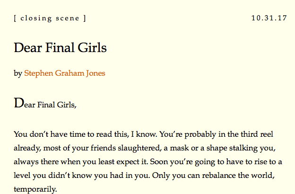The height and width of the screenshot is (194, 295).
Task: Click the "[ closing scene ]" section label
Action: coord(50,18)
